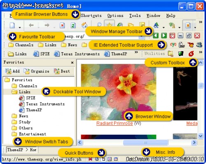Click the green previous window arrow
The width and height of the screenshot is (206, 164).
(x=156, y=35)
